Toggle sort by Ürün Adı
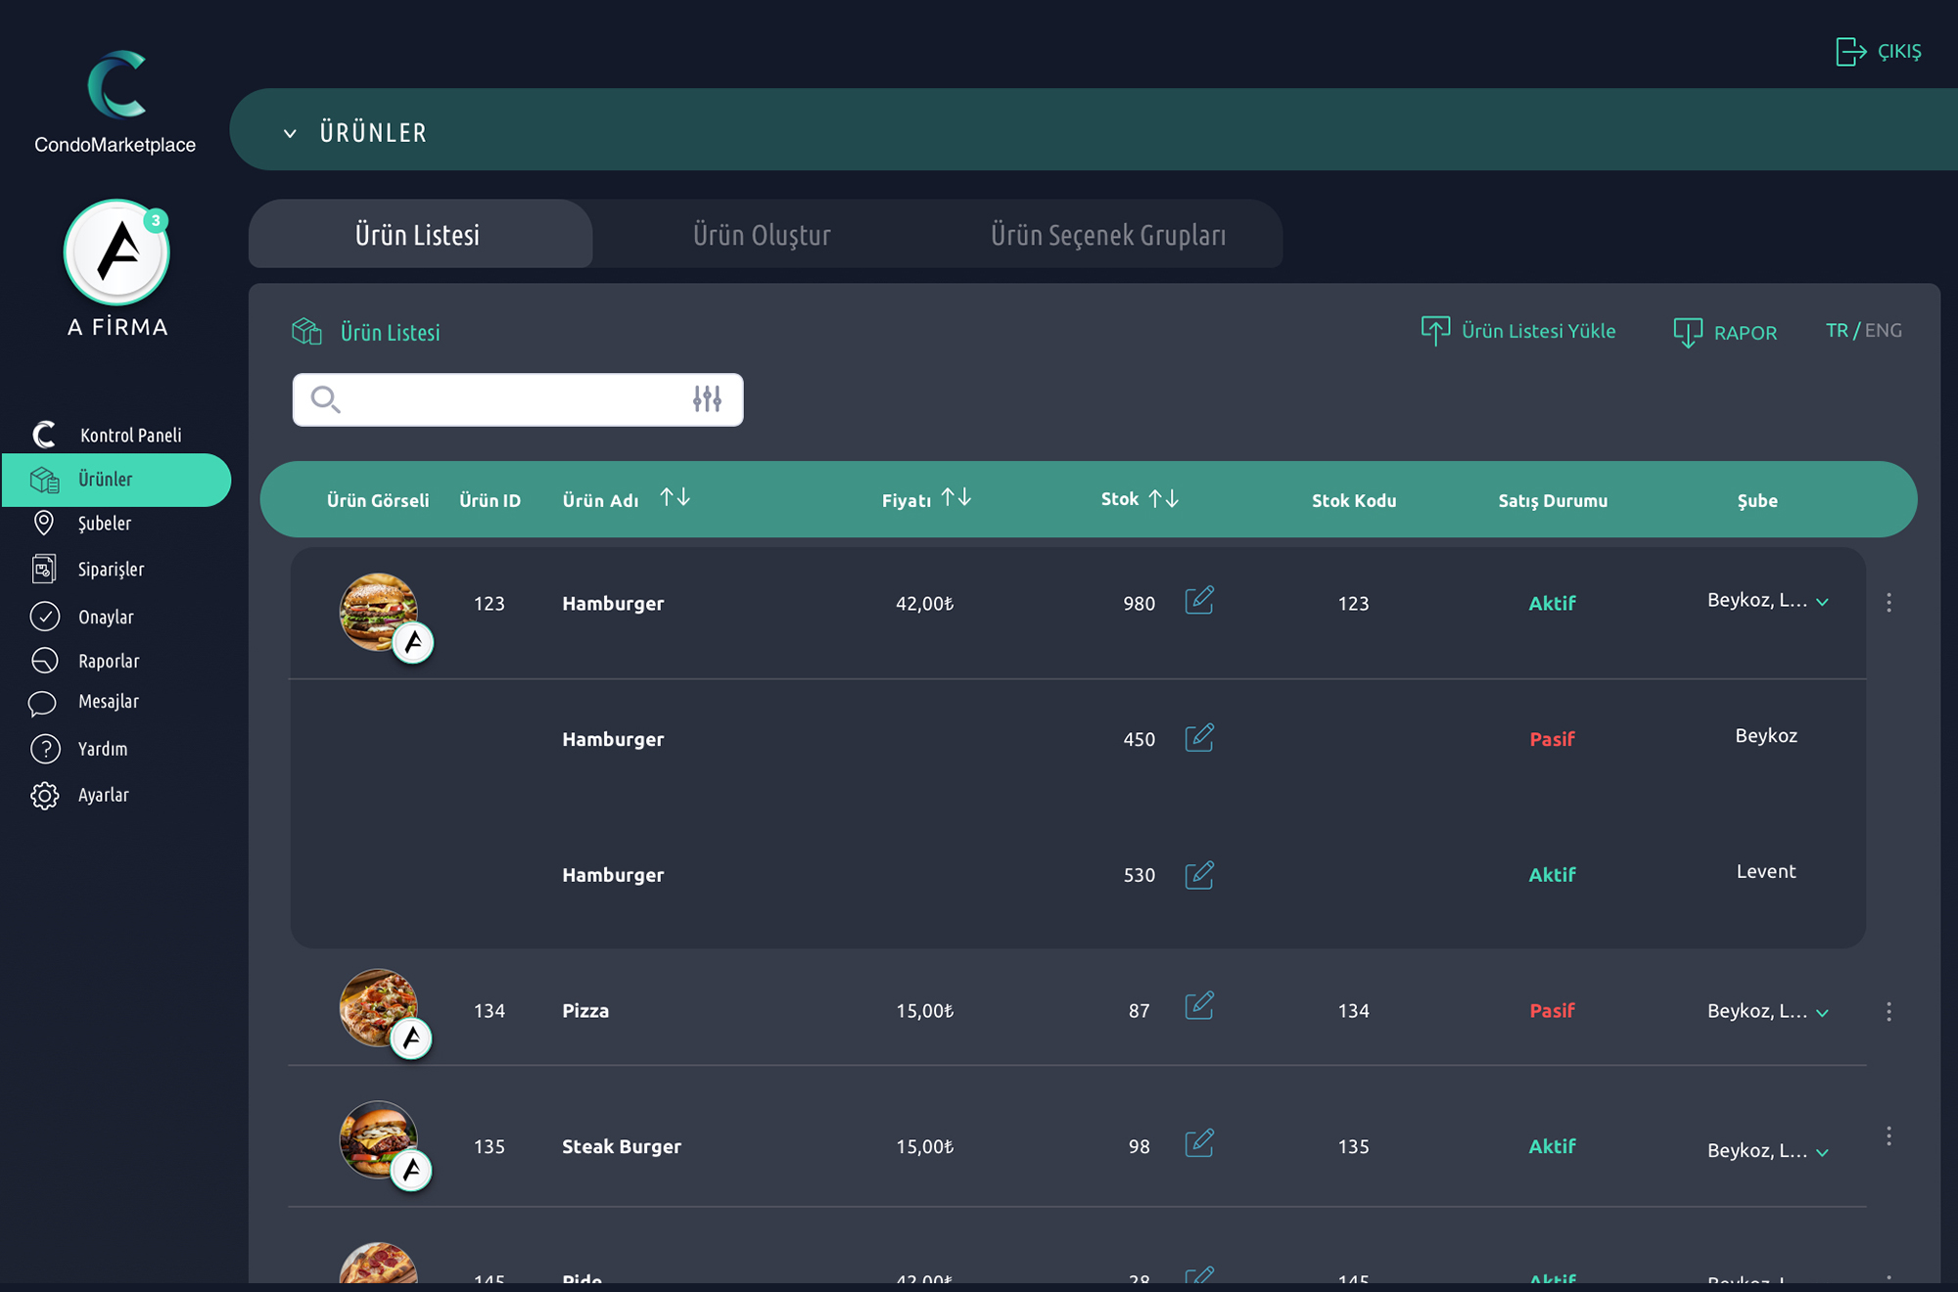1958x1292 pixels. coord(675,498)
